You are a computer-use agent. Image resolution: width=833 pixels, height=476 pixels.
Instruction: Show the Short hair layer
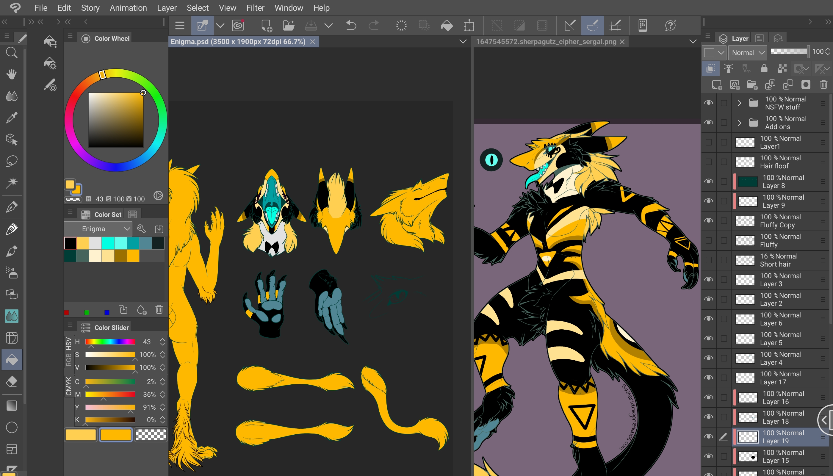click(x=708, y=260)
